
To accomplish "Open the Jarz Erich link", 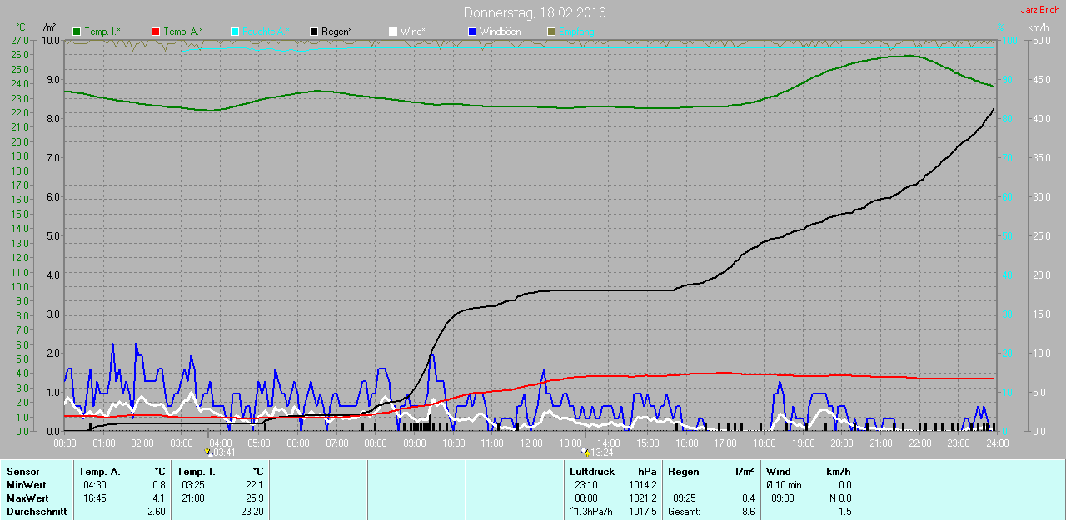I will point(1039,10).
